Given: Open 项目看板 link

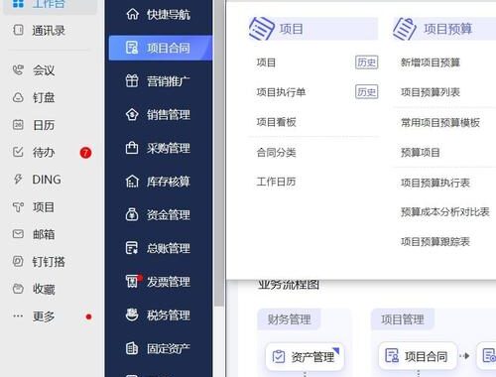Looking at the screenshot, I should [276, 122].
